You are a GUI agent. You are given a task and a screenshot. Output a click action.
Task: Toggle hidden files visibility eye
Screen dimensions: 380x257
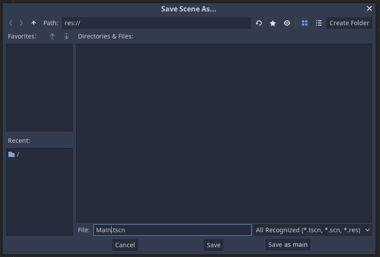tap(287, 23)
